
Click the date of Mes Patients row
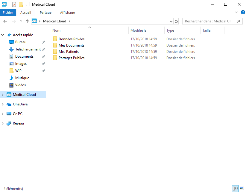tap(144, 51)
